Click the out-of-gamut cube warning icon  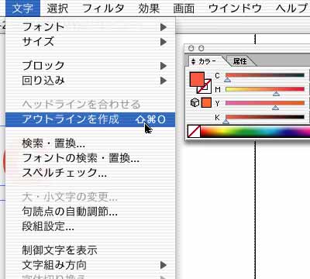(195, 103)
